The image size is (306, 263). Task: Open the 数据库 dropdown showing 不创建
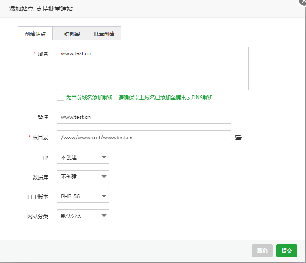pos(83,177)
